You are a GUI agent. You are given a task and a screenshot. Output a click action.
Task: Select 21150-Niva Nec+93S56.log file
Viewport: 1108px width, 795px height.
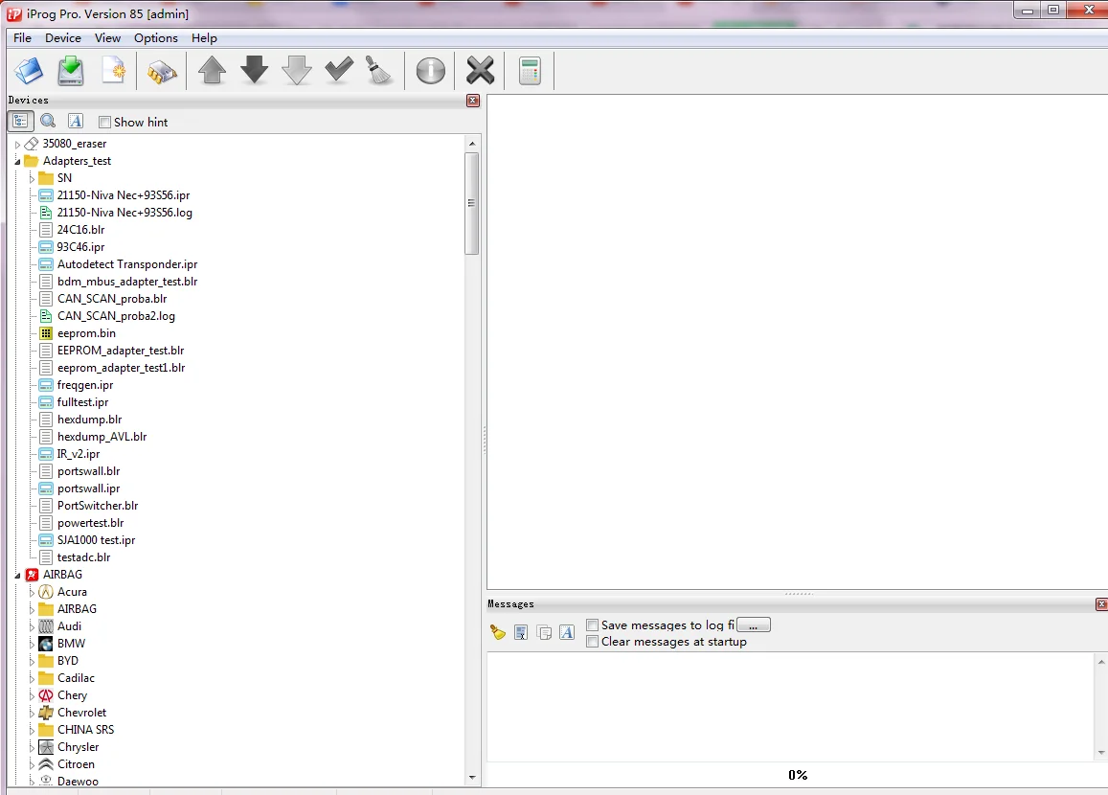click(124, 212)
